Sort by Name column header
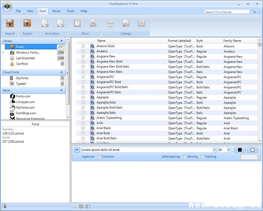 coord(101,41)
